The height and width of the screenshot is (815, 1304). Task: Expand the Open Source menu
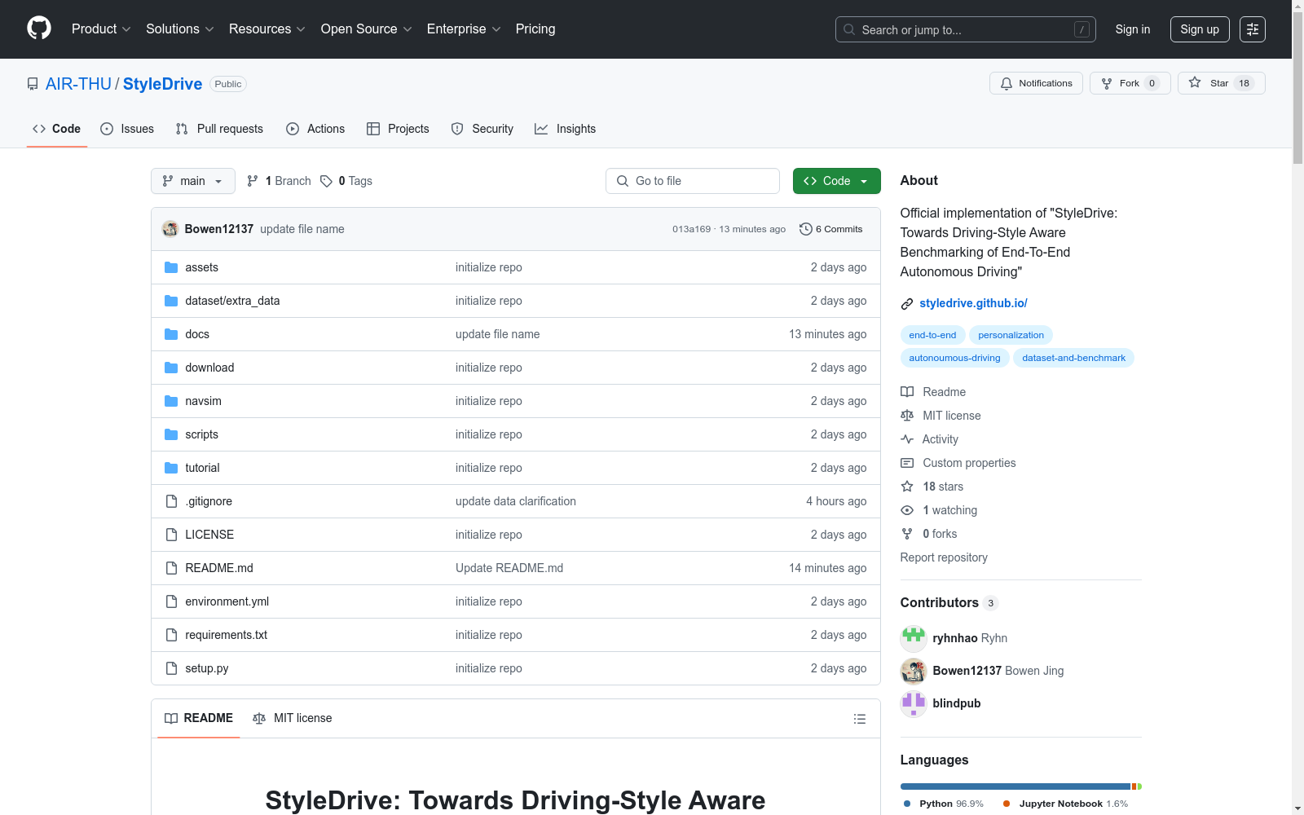367,29
